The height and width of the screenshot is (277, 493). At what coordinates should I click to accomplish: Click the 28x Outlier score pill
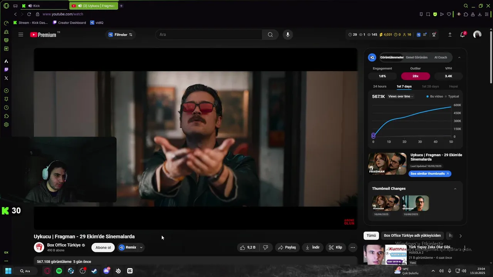coord(416,76)
